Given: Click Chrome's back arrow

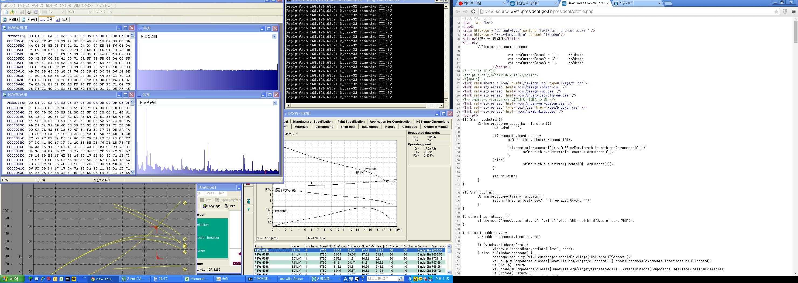Looking at the screenshot, I should click(x=458, y=12).
